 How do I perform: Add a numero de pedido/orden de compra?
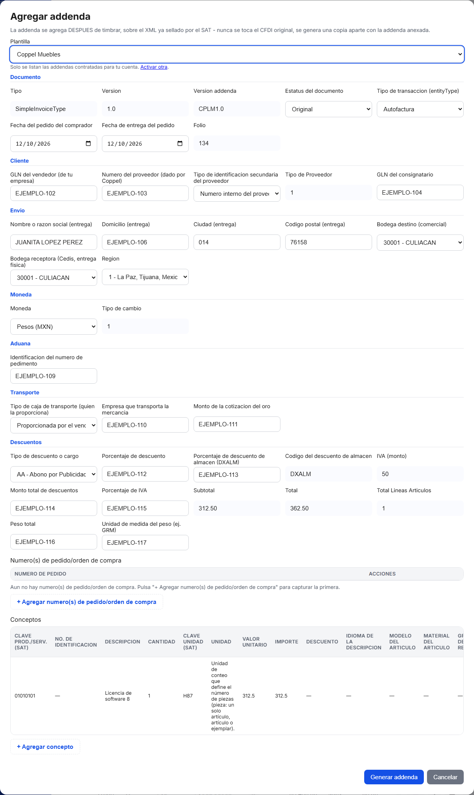tap(87, 602)
